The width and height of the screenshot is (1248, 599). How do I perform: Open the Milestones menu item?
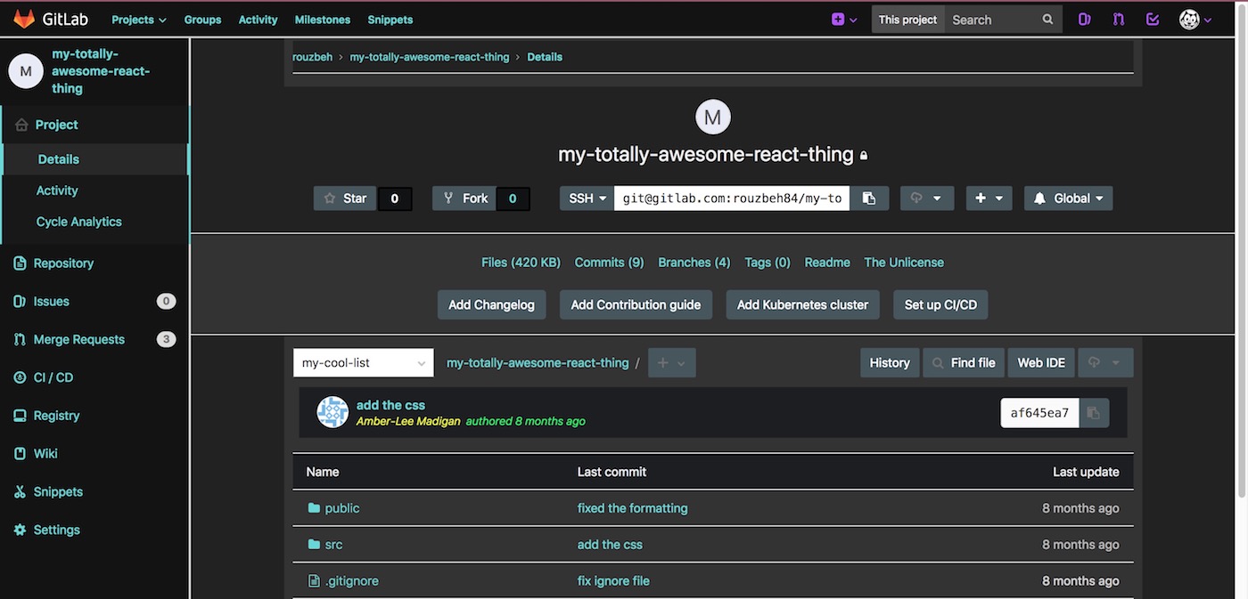point(322,19)
